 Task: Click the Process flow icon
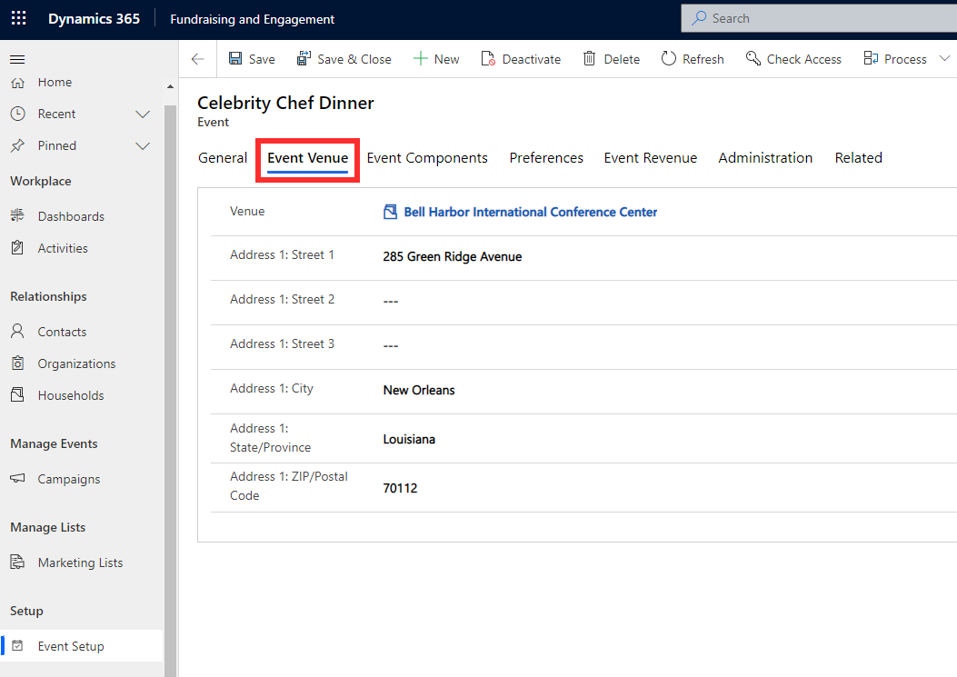[871, 58]
